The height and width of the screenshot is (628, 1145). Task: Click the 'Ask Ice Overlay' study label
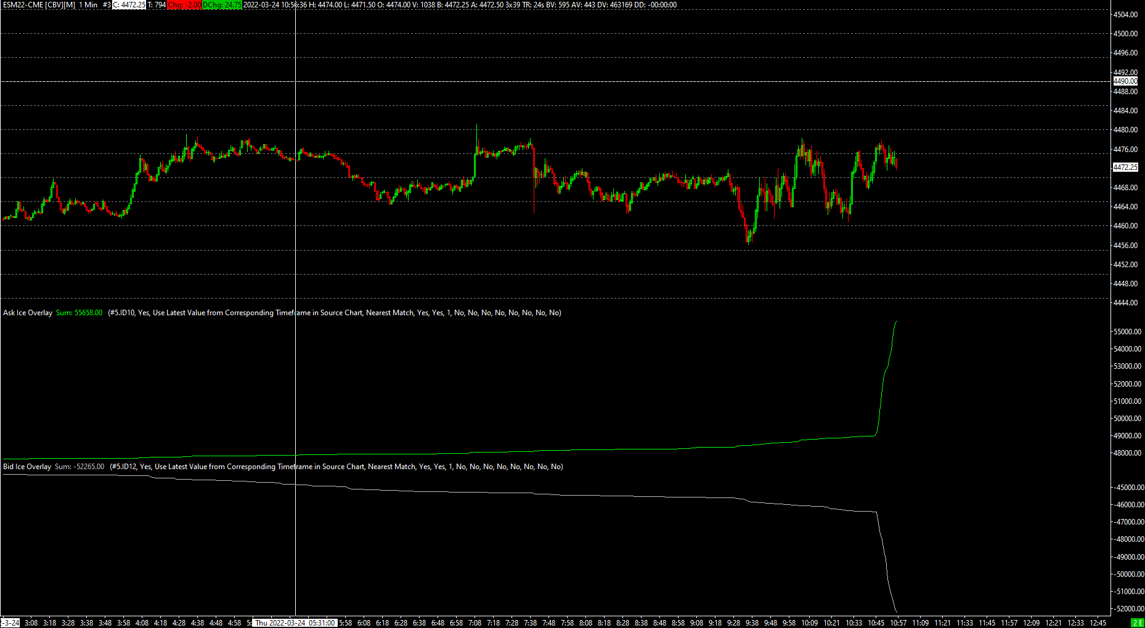tap(28, 313)
